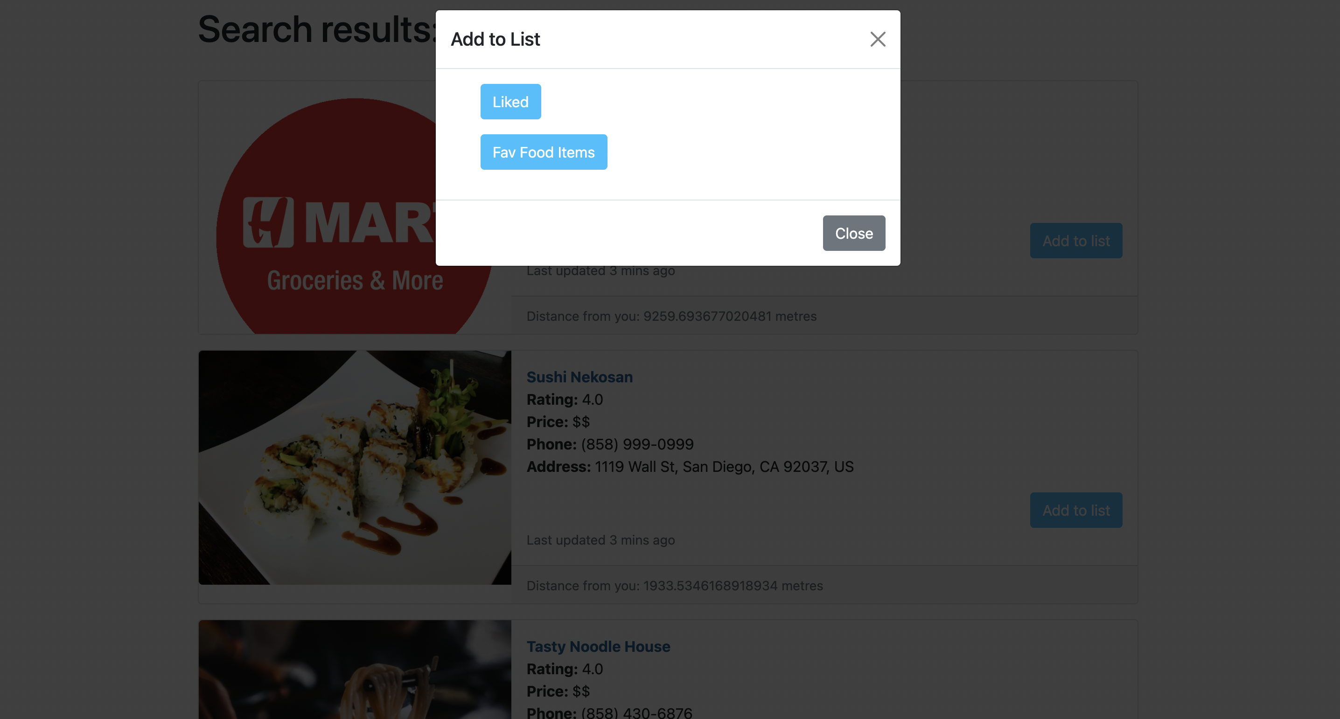Add H Mart to a list

click(x=1076, y=241)
